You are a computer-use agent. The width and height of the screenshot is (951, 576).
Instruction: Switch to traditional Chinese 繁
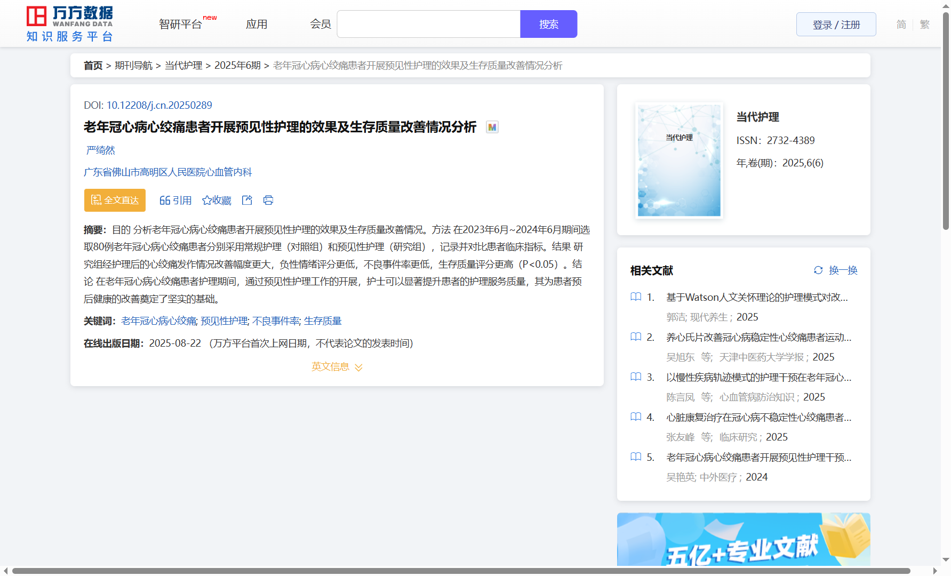[x=925, y=25]
